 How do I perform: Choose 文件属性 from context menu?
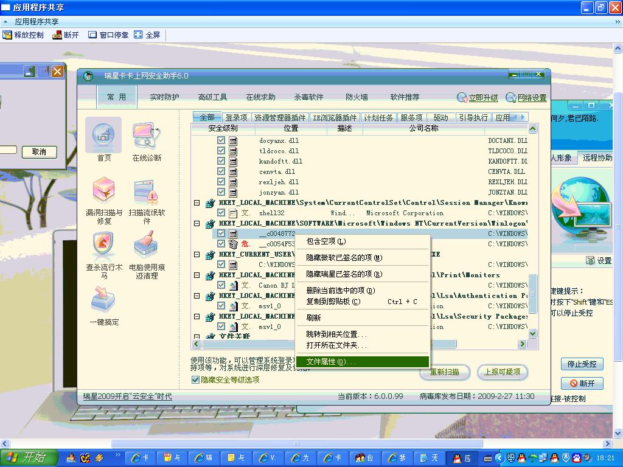[363, 362]
